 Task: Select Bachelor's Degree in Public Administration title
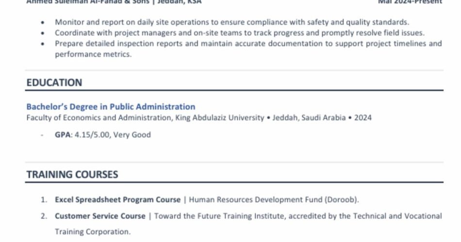point(111,106)
